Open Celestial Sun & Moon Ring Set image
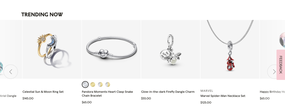The image size is (285, 108). 52,49
